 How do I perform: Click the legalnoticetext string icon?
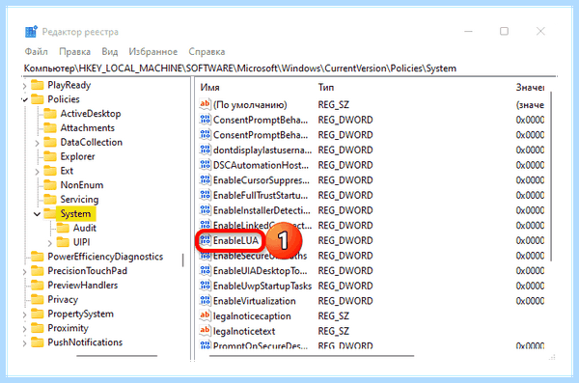[205, 331]
